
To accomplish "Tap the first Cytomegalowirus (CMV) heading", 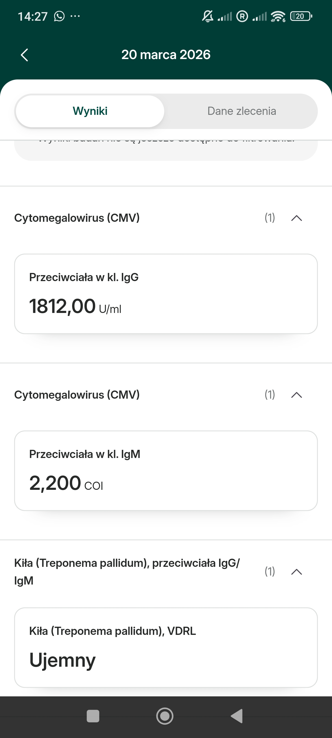I will pos(77,218).
